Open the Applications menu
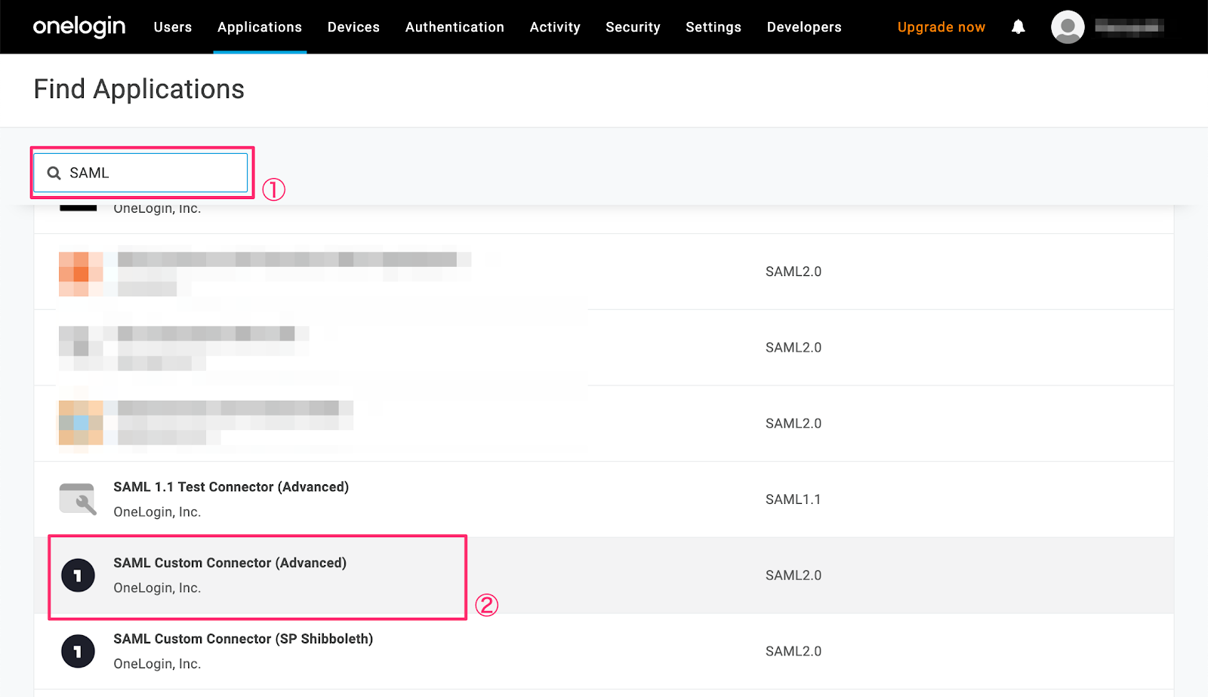1208x697 pixels. click(260, 27)
